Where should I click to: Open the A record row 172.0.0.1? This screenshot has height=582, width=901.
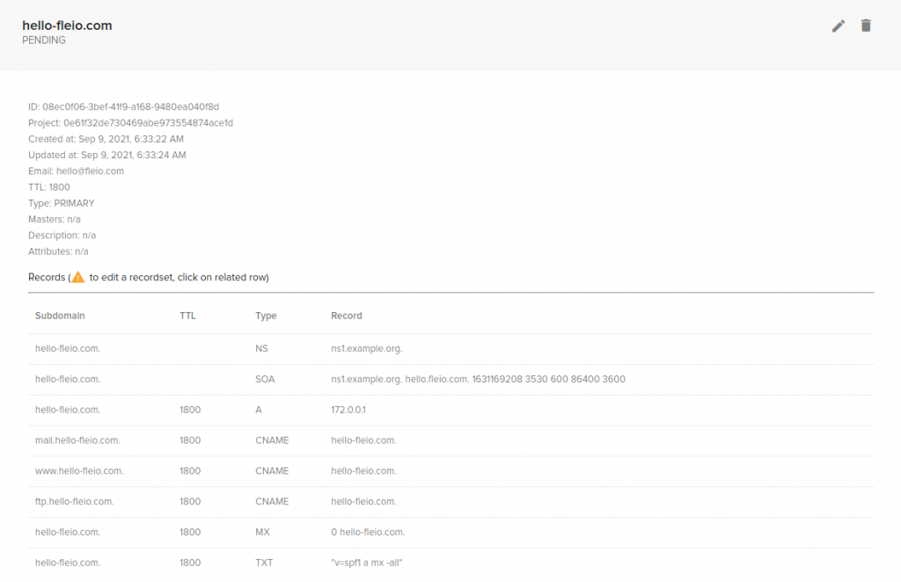[x=451, y=410]
